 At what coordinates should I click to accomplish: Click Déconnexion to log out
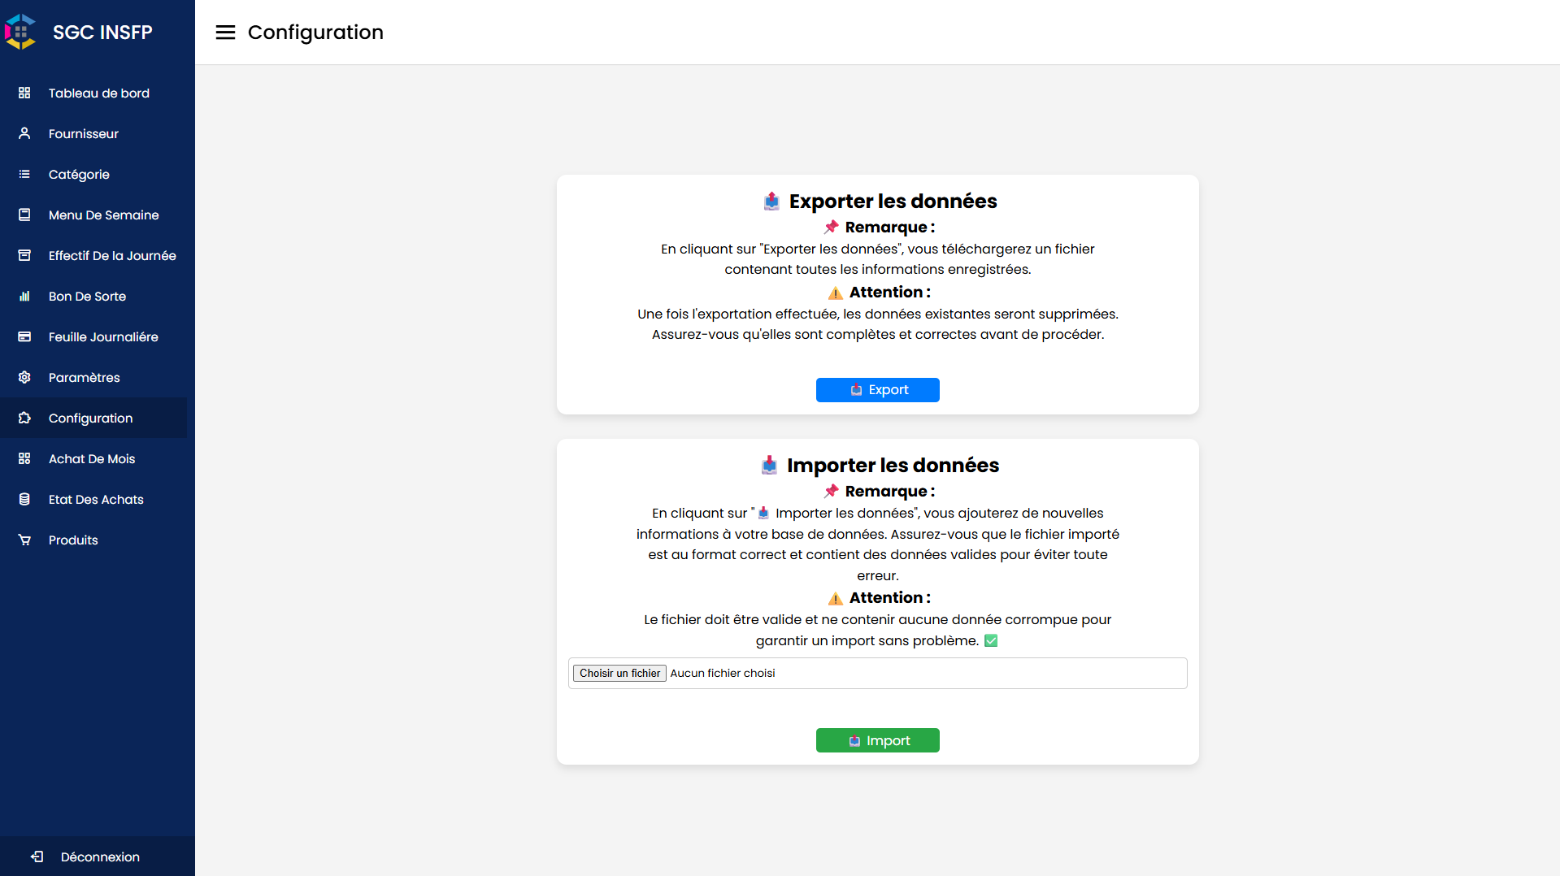pyautogui.click(x=100, y=856)
